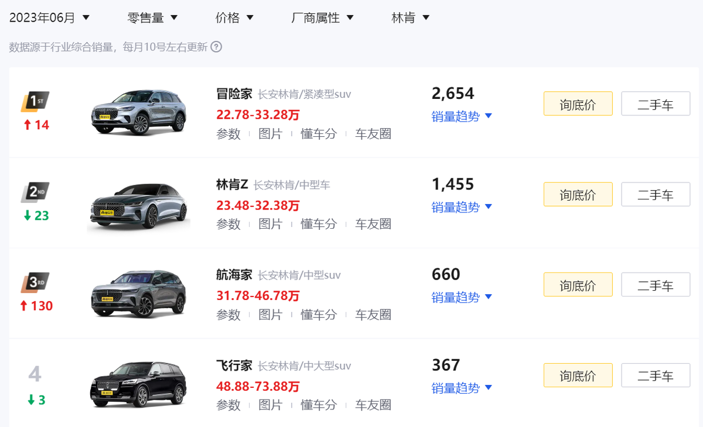
Task: Click the help question mark icon
Action: tap(216, 47)
